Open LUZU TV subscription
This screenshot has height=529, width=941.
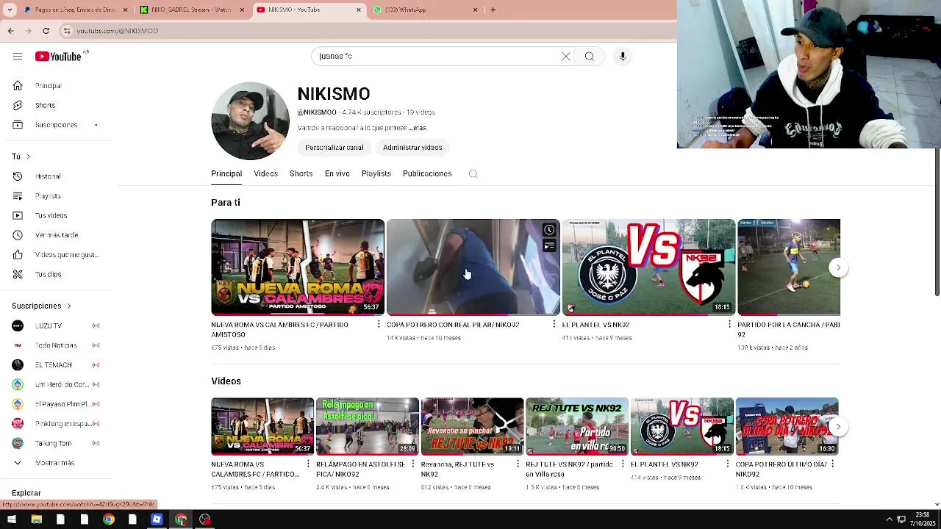56,325
